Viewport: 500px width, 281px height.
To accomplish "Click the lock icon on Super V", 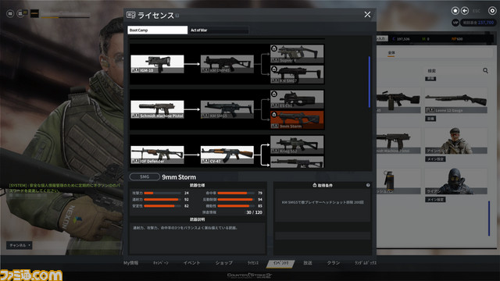I will tap(274, 48).
